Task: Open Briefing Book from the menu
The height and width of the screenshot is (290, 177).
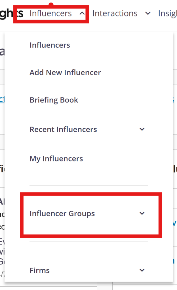Action: 54,100
